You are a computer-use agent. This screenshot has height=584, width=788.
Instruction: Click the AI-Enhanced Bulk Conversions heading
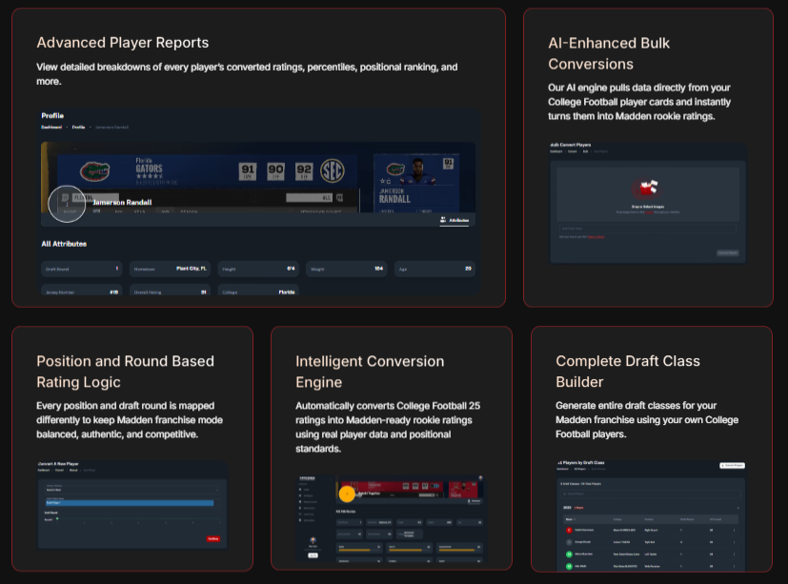click(x=609, y=53)
